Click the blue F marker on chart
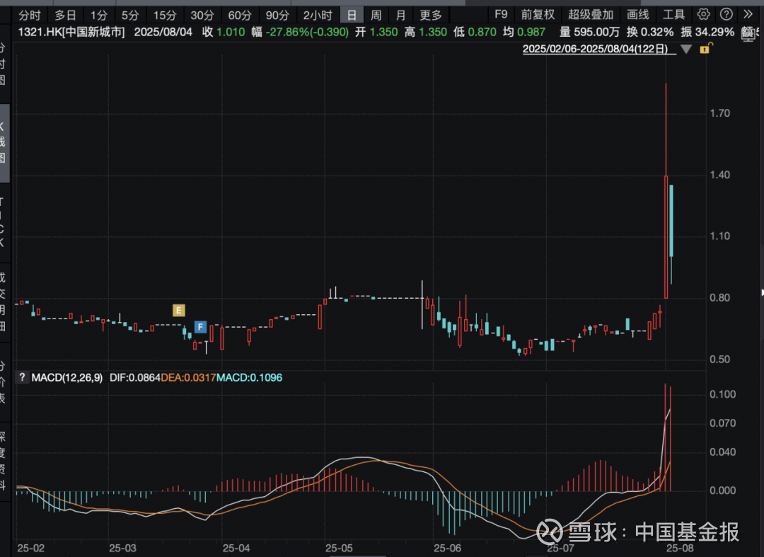Image resolution: width=764 pixels, height=557 pixels. 200,327
